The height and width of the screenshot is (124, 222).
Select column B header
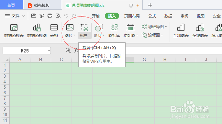[x=40, y=60]
